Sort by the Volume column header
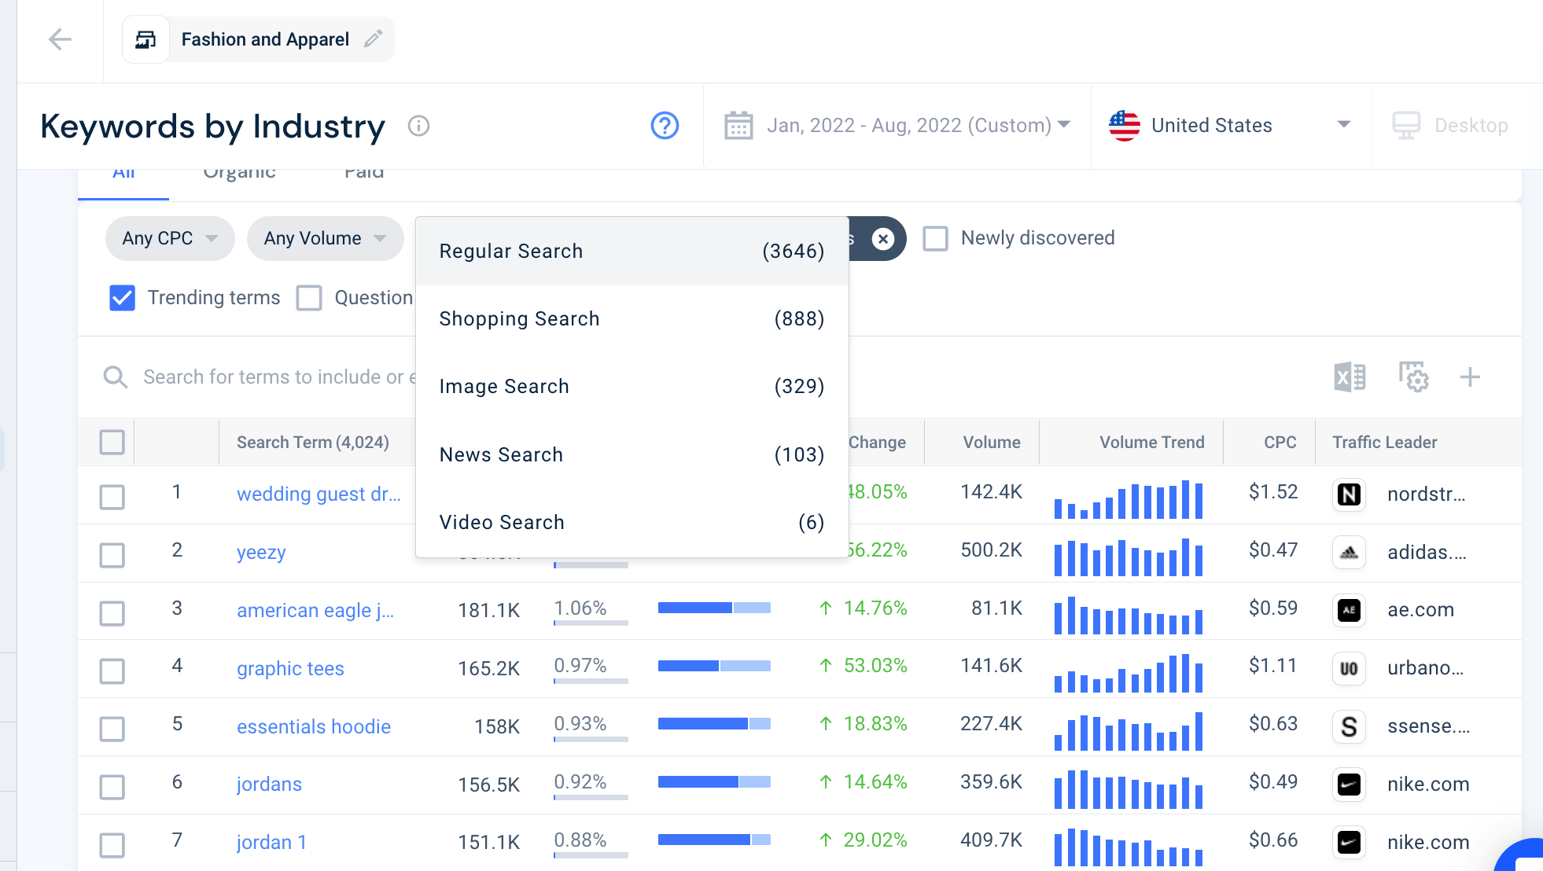 991,443
